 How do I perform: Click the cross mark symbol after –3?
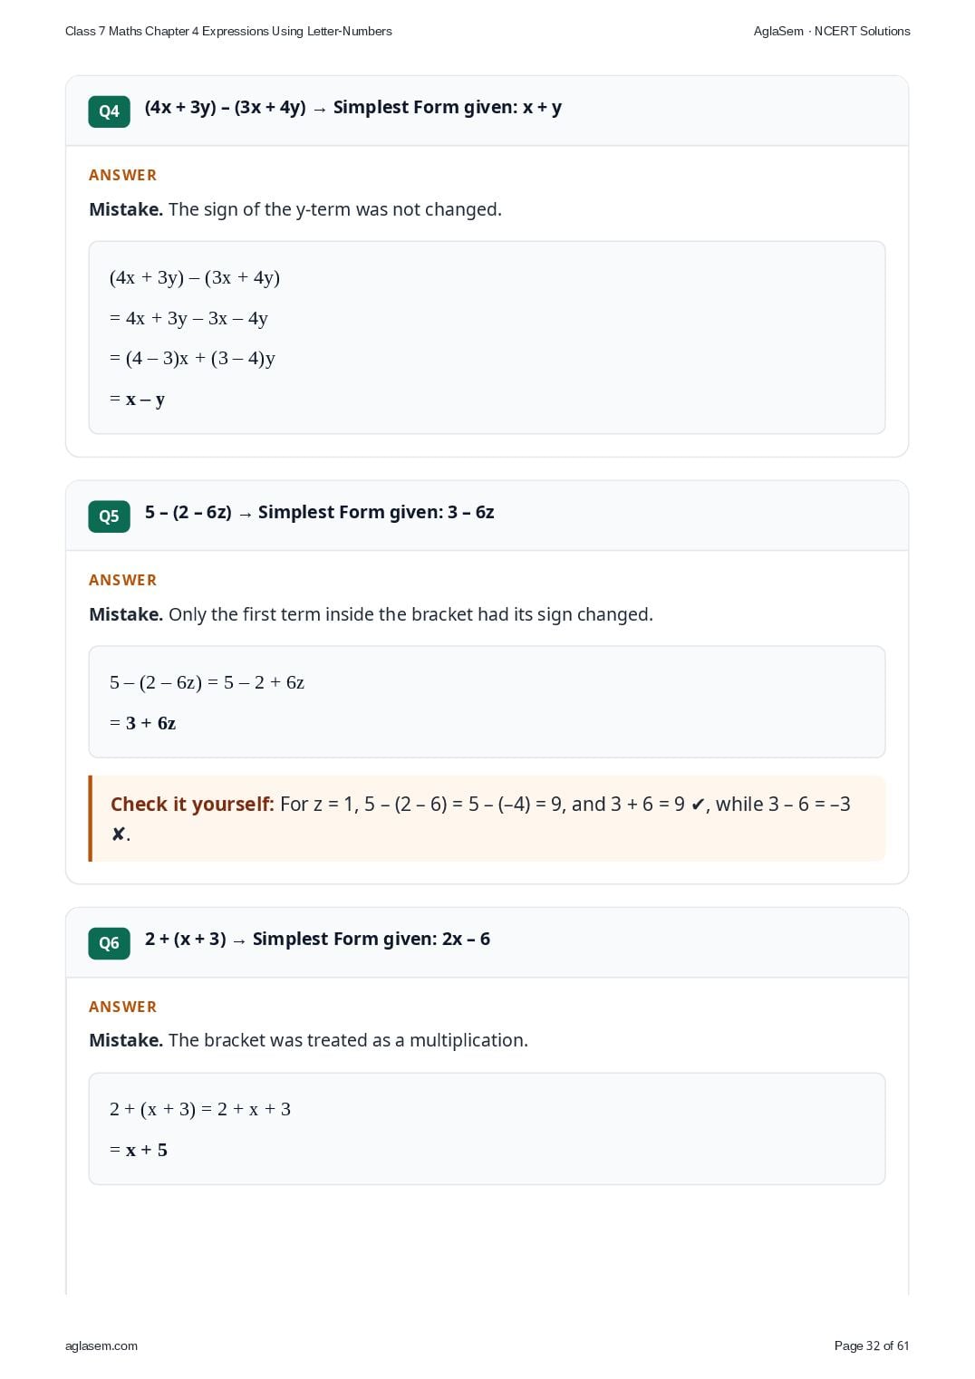[x=118, y=834]
